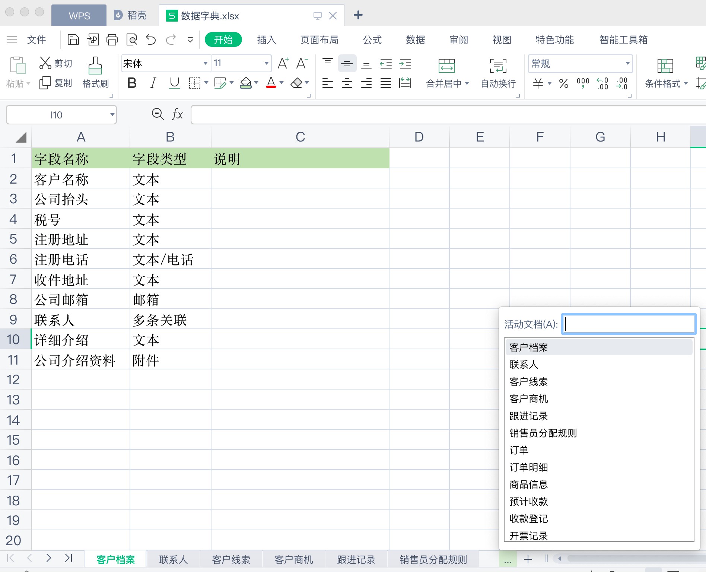Toggle Bold formatting
The height and width of the screenshot is (572, 706).
tap(132, 83)
